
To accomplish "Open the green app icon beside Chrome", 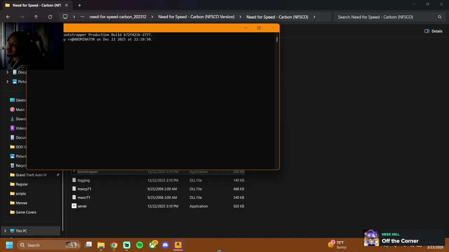I will click(x=127, y=245).
